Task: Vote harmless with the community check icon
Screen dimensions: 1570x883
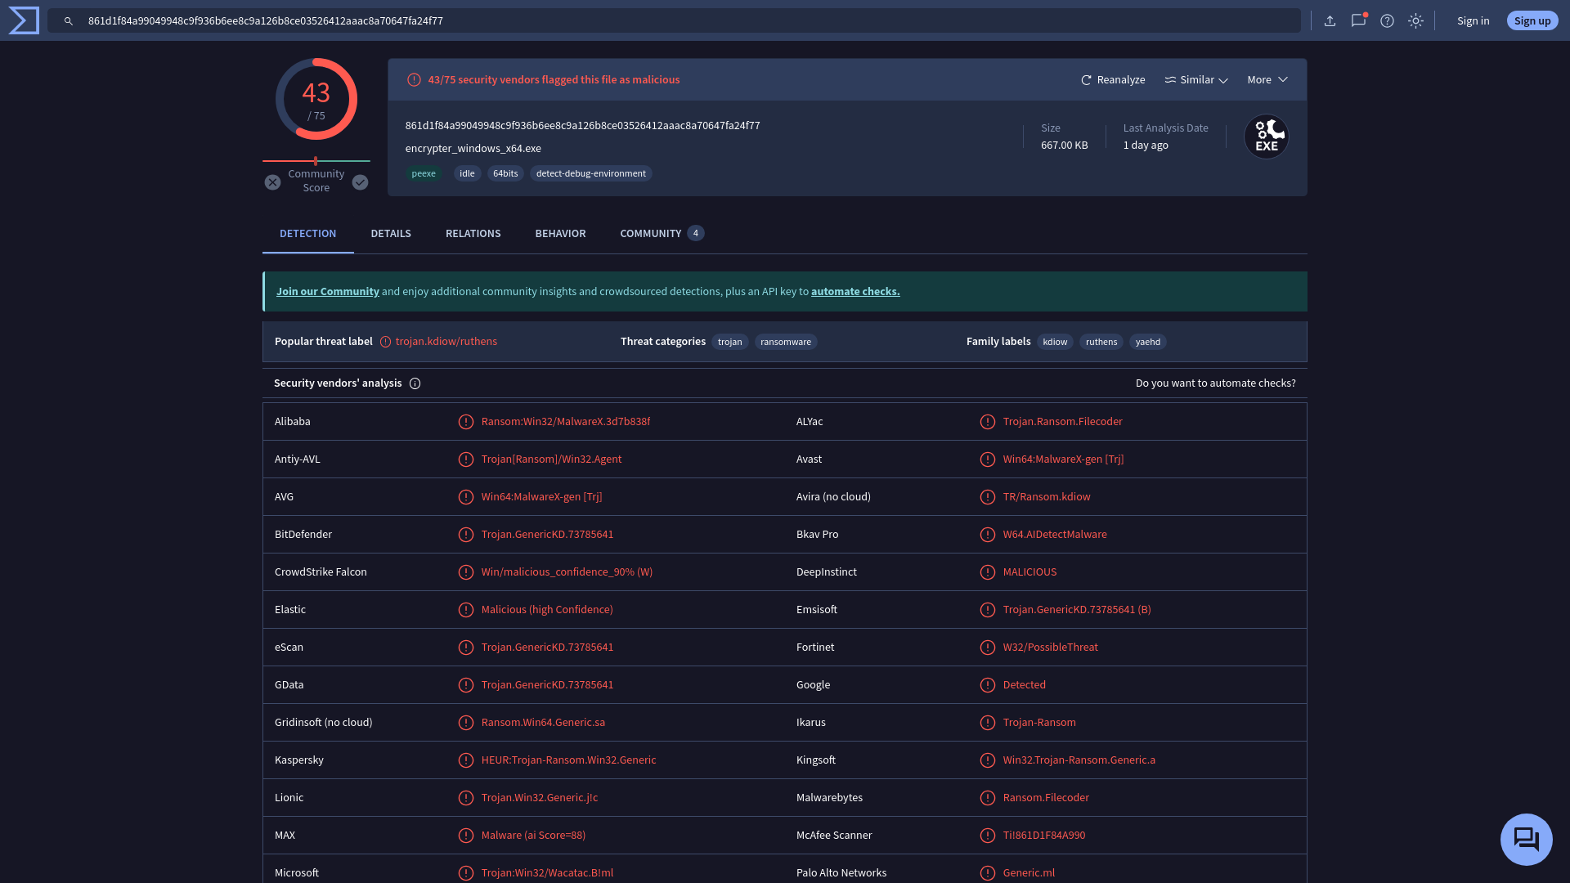Action: point(360,182)
